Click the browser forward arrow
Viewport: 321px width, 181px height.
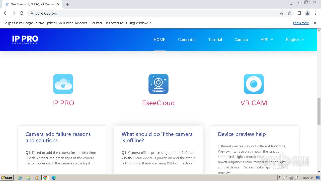pos(14,13)
